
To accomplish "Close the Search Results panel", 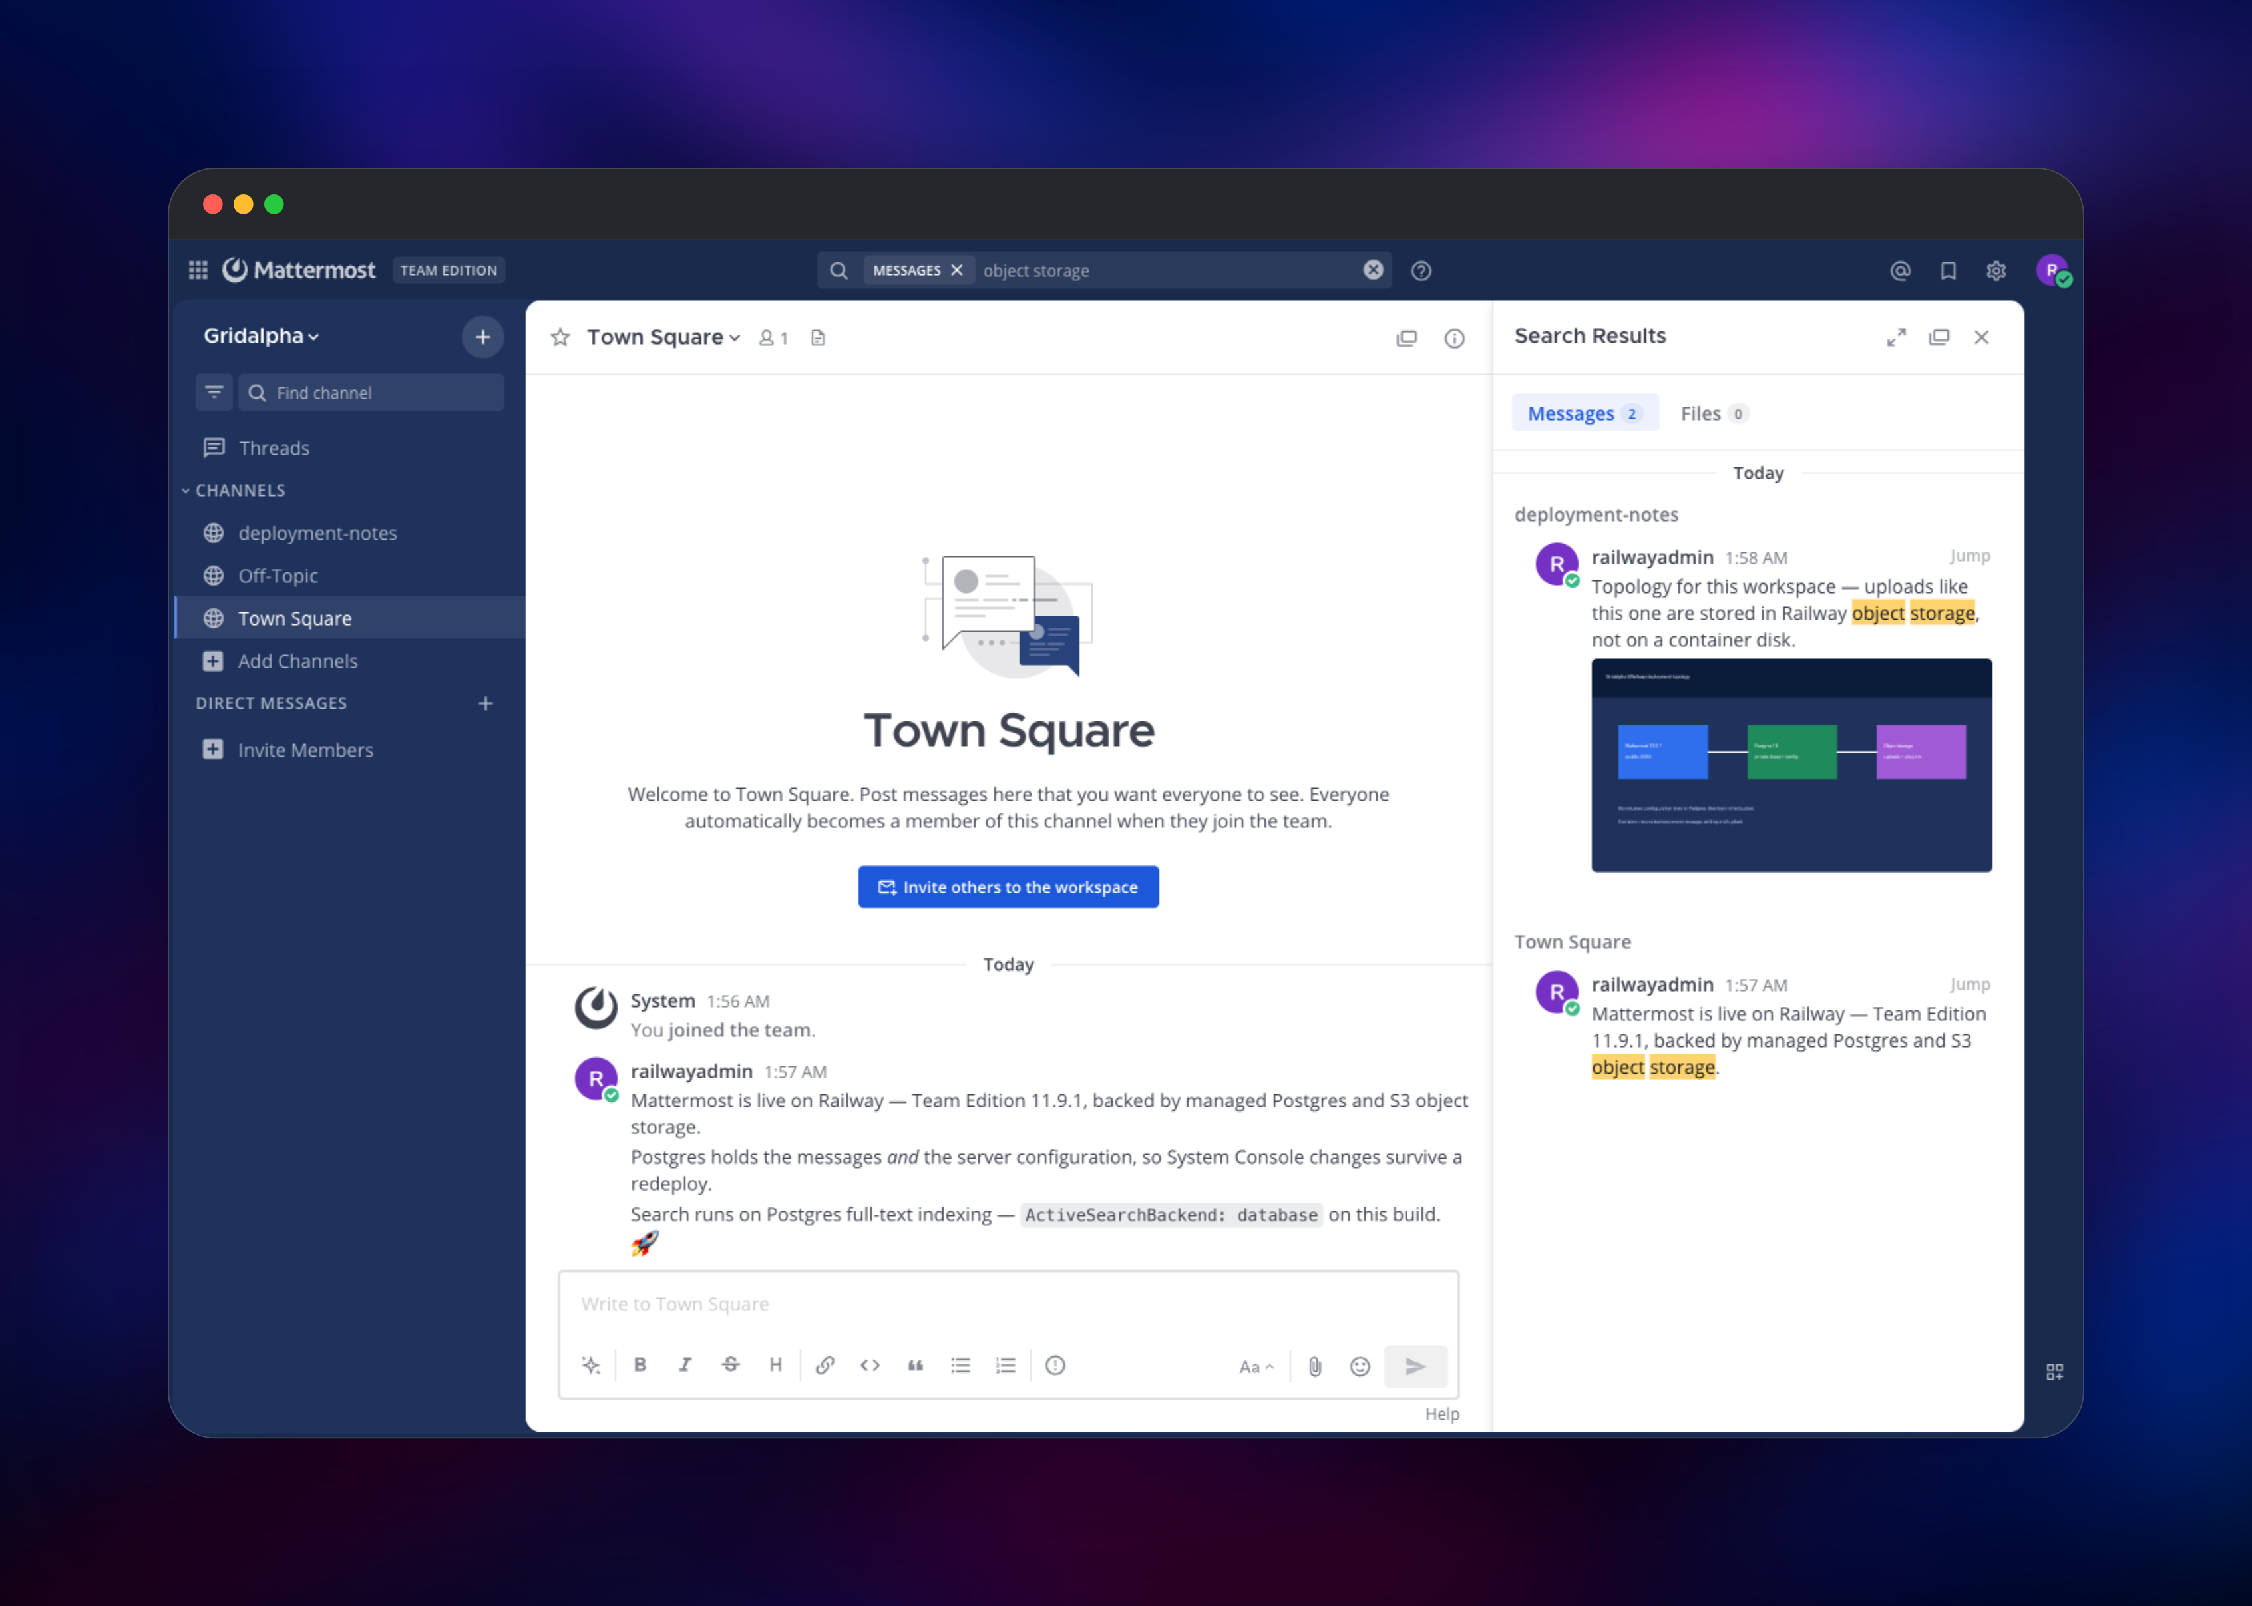I will (1981, 337).
